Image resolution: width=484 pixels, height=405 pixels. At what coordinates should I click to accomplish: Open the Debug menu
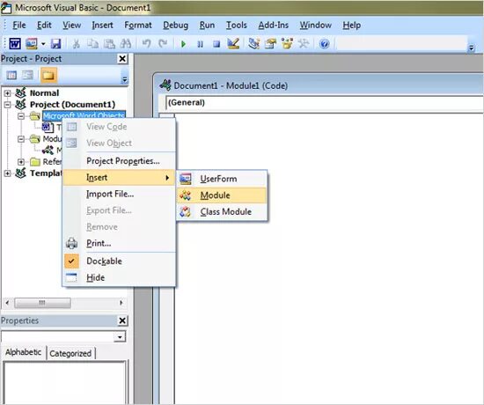coord(176,25)
